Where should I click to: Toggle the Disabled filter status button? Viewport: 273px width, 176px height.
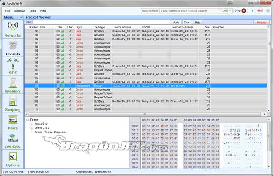(262, 22)
